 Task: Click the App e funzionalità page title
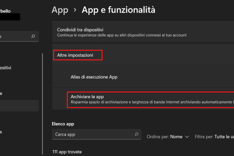(x=118, y=10)
